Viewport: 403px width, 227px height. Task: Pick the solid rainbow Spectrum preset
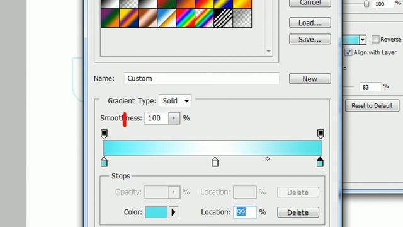tap(185, 18)
